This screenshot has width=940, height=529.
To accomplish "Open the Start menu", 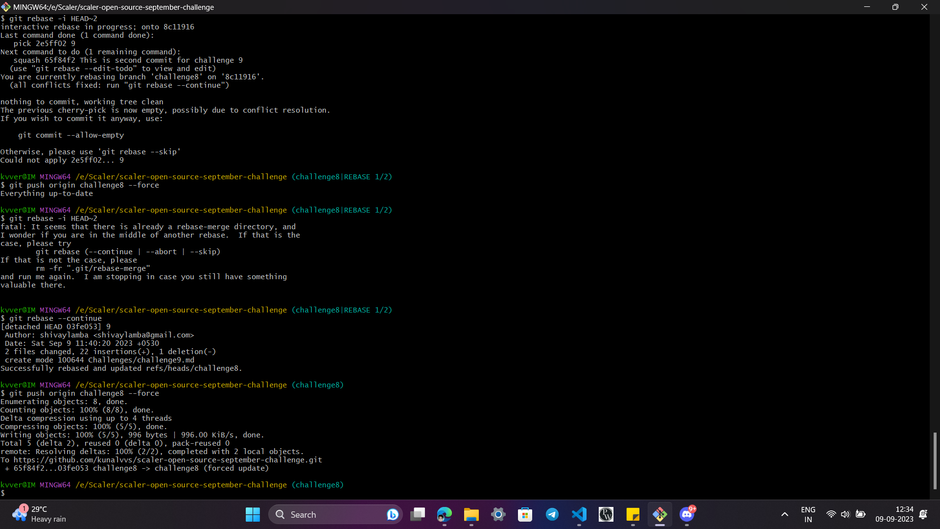I will click(252, 514).
